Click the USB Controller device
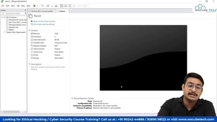 coord(49,49)
